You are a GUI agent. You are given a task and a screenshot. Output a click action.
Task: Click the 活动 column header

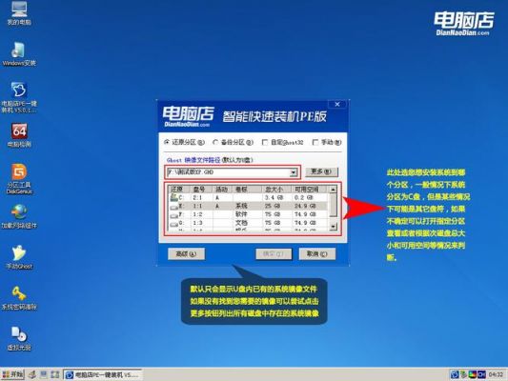(223, 190)
